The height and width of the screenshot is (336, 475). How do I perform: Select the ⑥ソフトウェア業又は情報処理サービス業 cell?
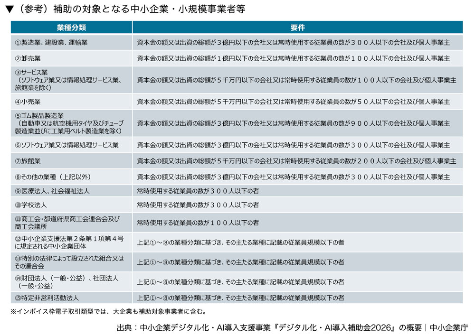pyautogui.click(x=72, y=145)
